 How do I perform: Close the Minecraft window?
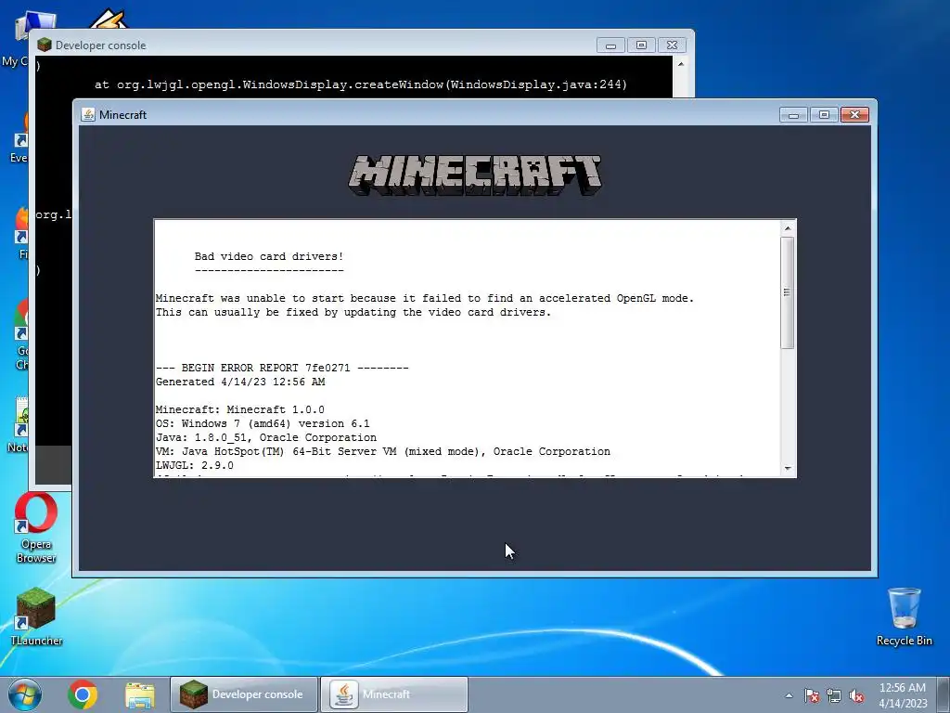click(854, 114)
